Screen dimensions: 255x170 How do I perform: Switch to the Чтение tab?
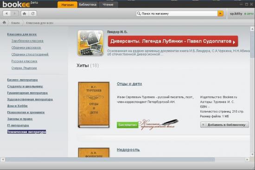pyautogui.click(x=108, y=5)
